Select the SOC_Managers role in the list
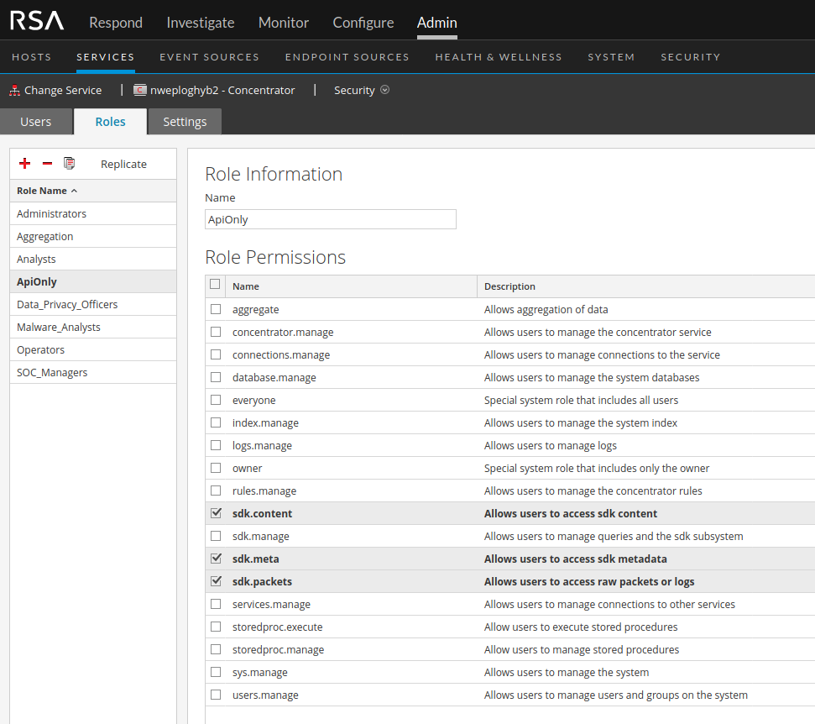The height and width of the screenshot is (724, 815). [x=52, y=372]
